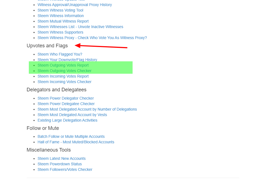Image resolution: width=266 pixels, height=181 pixels.
Task: Open Steem Witness Supporters link
Action: click(x=60, y=32)
